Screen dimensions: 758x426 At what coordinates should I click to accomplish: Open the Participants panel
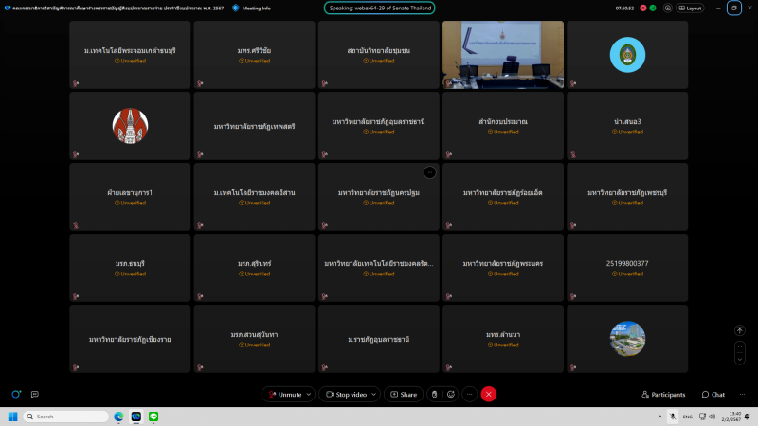pyautogui.click(x=663, y=394)
